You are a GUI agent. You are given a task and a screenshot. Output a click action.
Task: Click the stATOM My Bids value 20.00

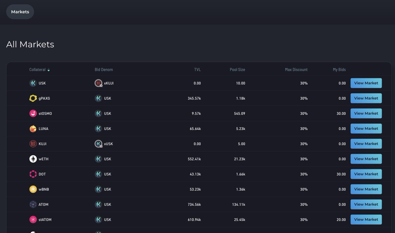coord(341,220)
